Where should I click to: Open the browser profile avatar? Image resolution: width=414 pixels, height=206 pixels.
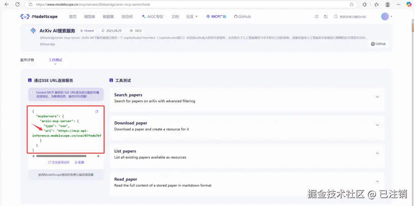tap(388, 5)
